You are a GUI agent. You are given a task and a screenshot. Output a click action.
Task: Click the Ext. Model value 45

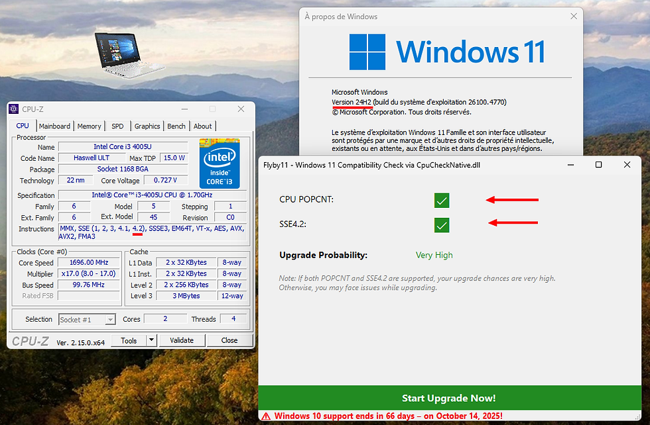[153, 217]
